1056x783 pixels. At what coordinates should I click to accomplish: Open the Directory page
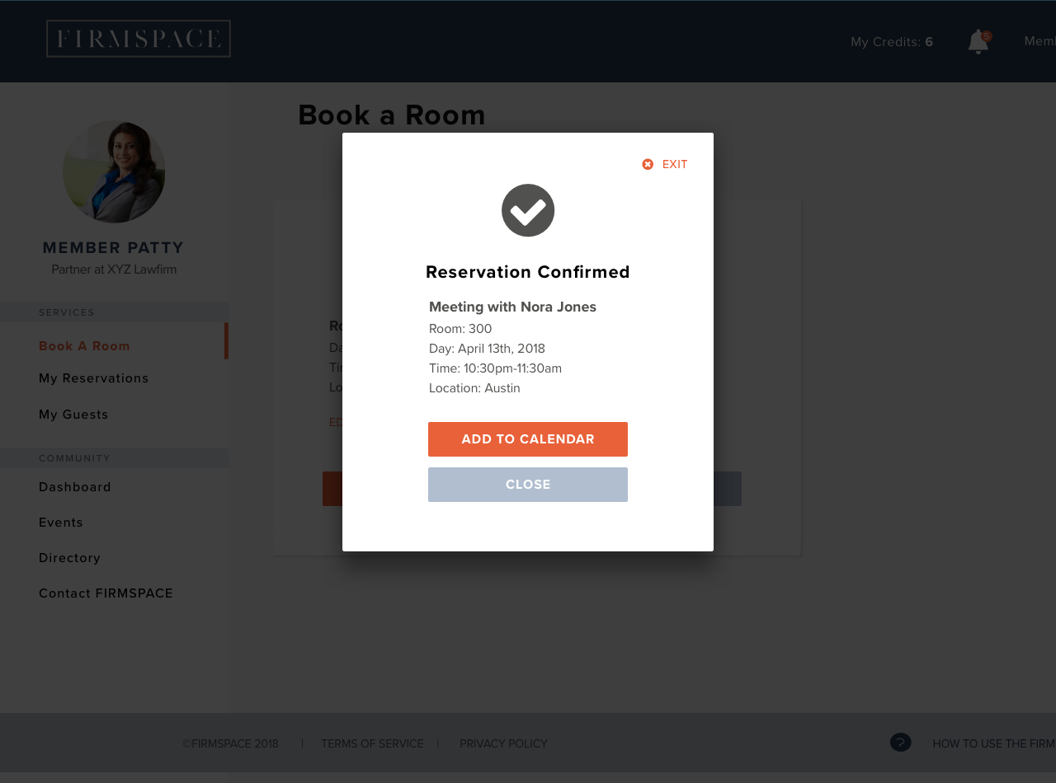(69, 558)
